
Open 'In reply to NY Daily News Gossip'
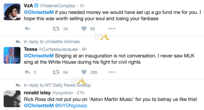pyautogui.click(x=57, y=85)
